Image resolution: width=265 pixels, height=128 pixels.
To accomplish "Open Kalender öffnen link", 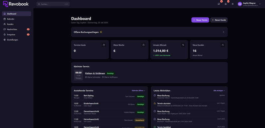I will coord(138,91).
